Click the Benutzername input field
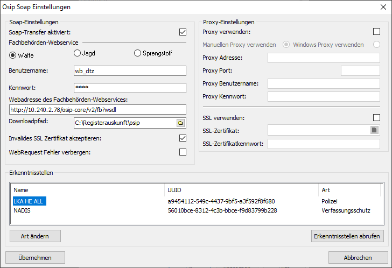The height and width of the screenshot is (268, 392). tap(129, 71)
